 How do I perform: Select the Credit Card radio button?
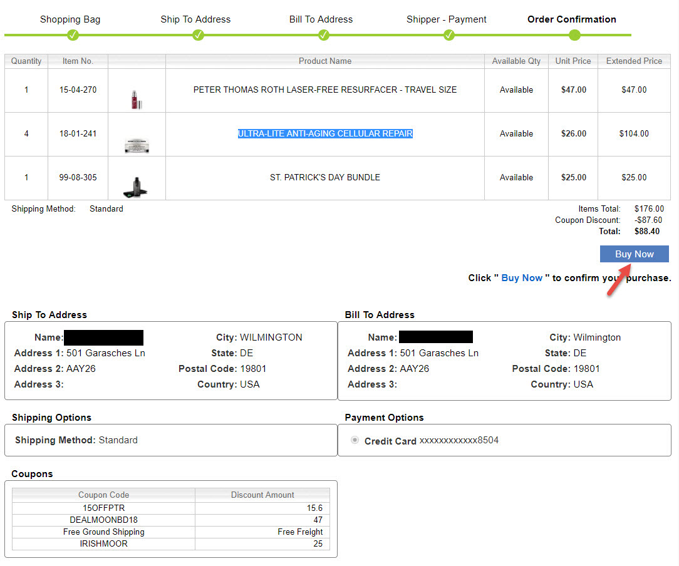pos(355,440)
